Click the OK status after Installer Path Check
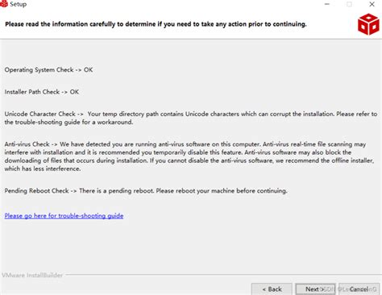382x295 pixels. tap(74, 92)
